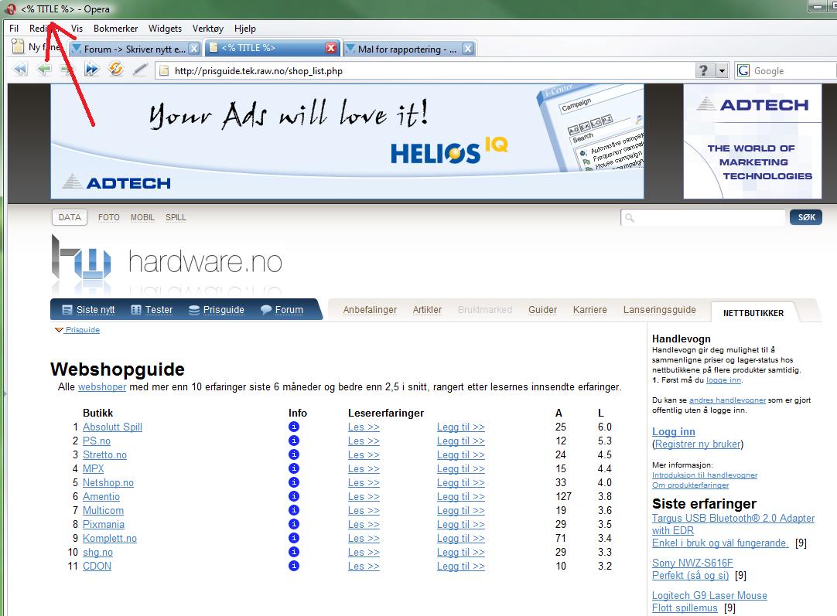Select the FOTO section link
Viewport: 837px width, 616px height.
pos(109,217)
